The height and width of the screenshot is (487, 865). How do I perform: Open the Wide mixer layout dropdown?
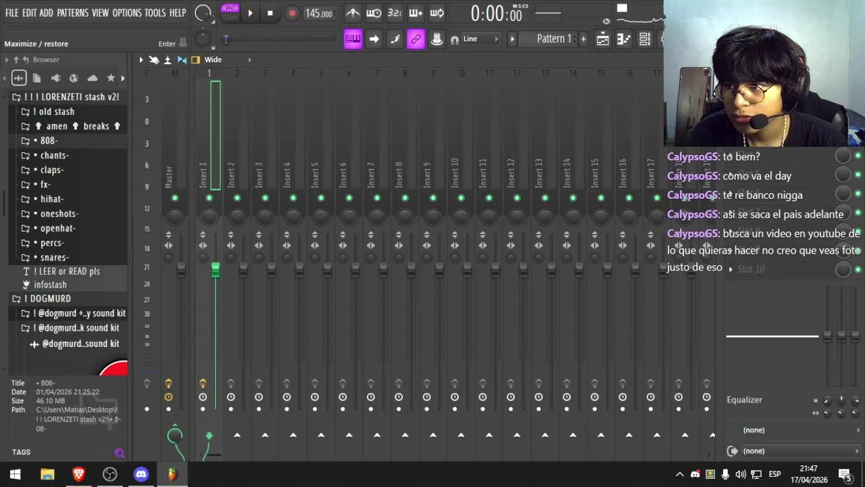(x=227, y=60)
